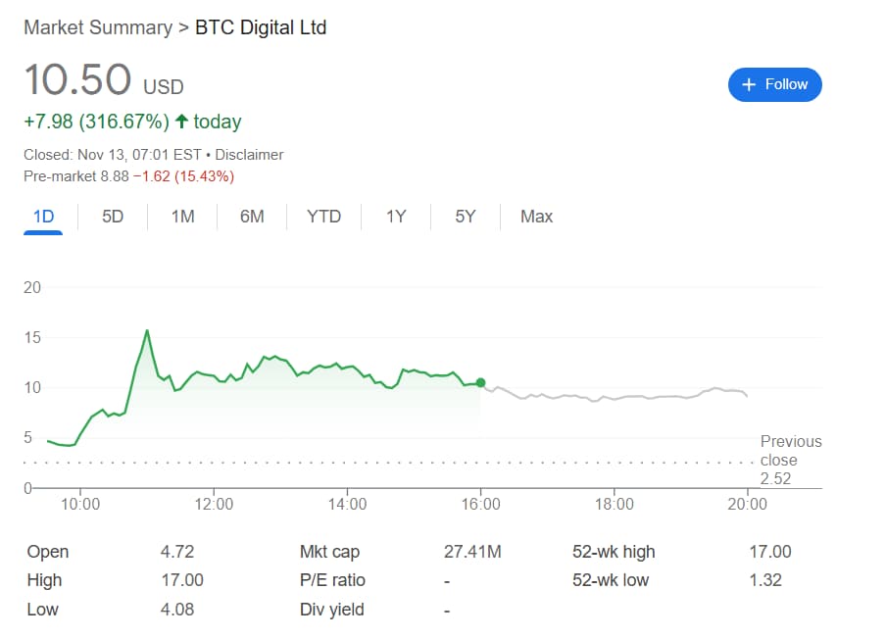
Task: Show the 6M price history tab
Action: 252,217
